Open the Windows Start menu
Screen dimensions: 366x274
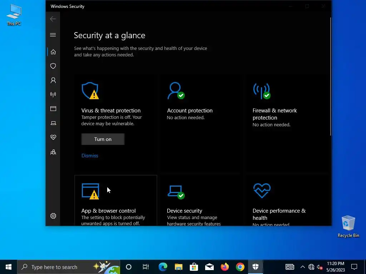pyautogui.click(x=9, y=267)
